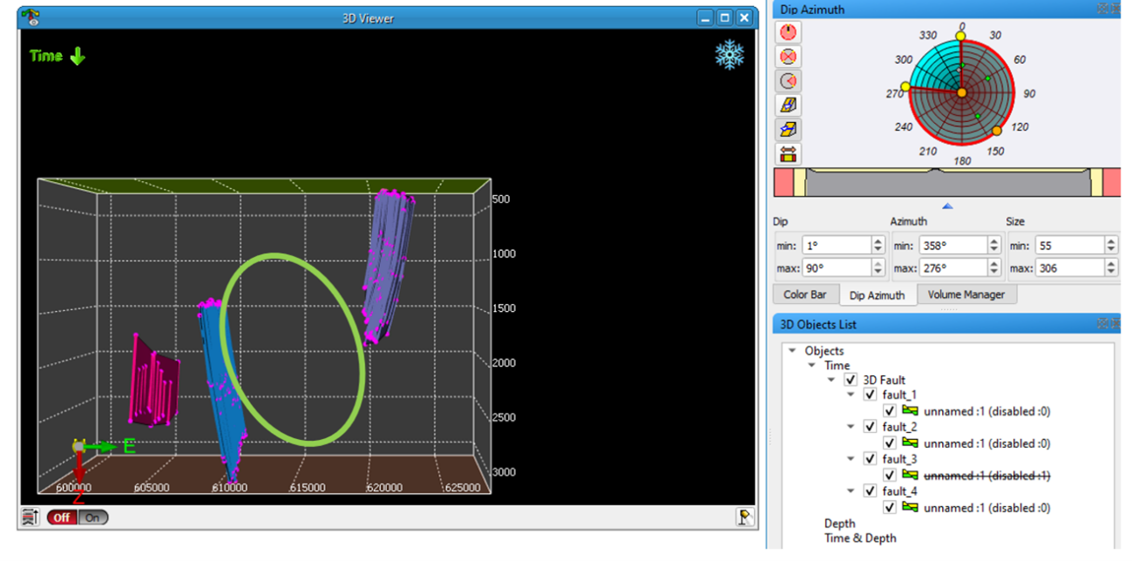1132x561 pixels.
Task: Click the plane icon just above the double-arrow icon
Action: coord(788,130)
